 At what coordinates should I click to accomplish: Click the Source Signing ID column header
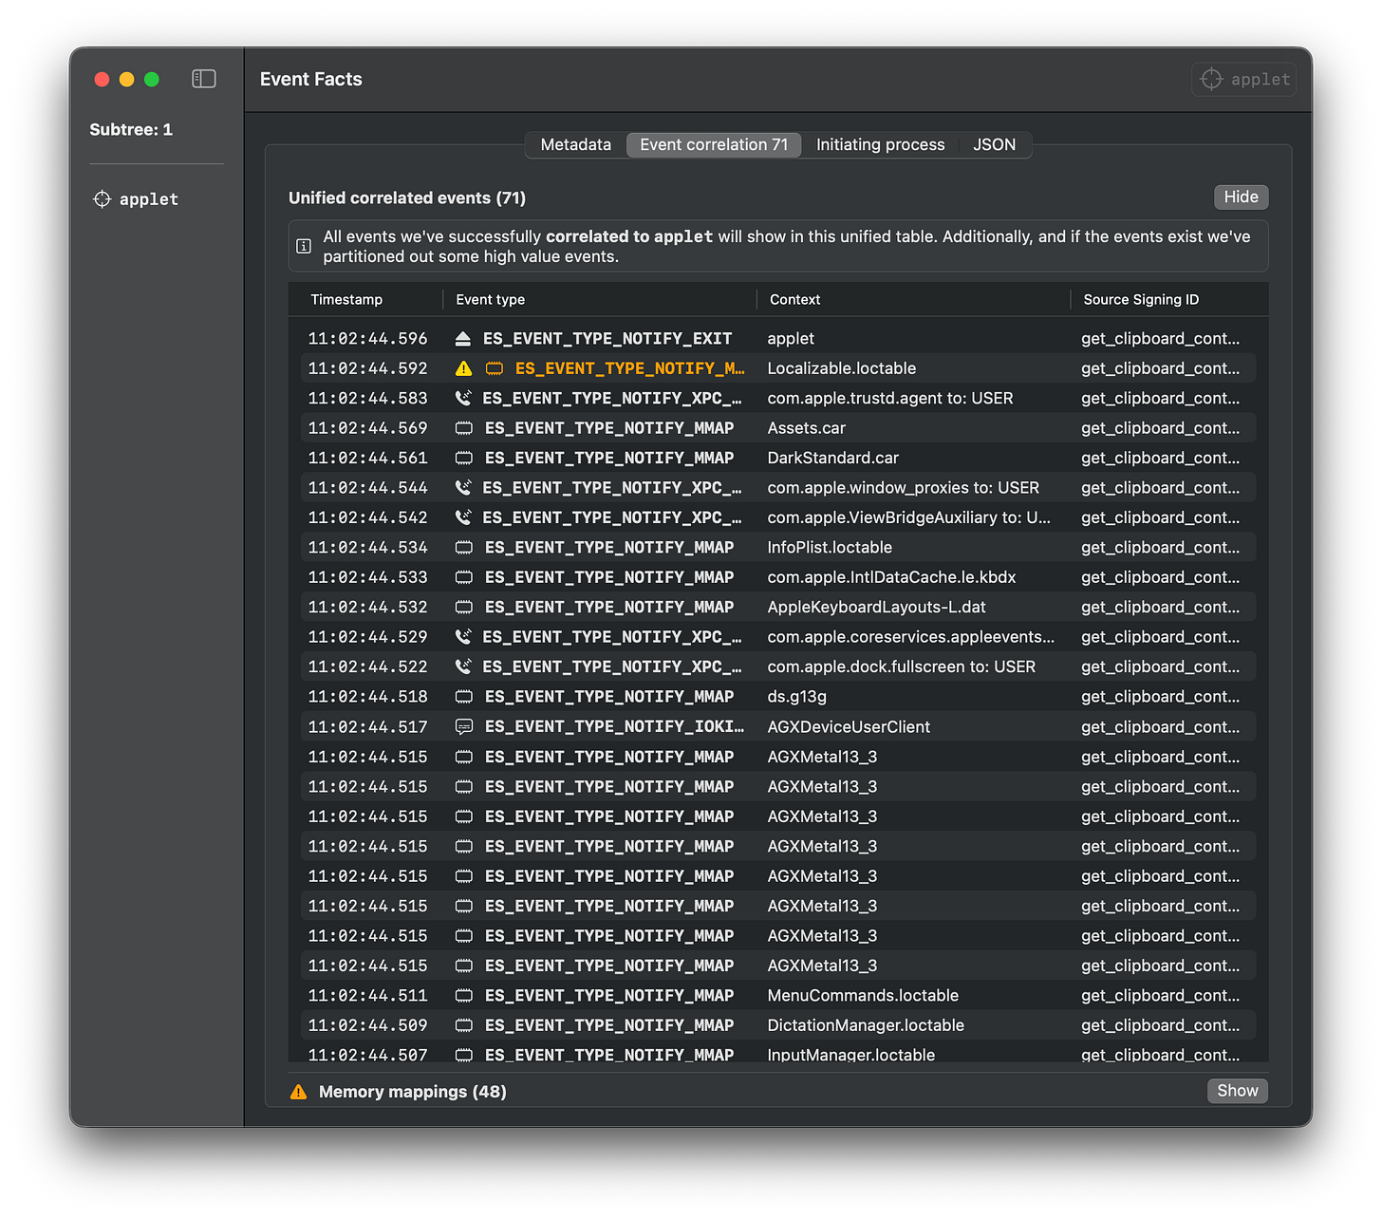coord(1141,300)
